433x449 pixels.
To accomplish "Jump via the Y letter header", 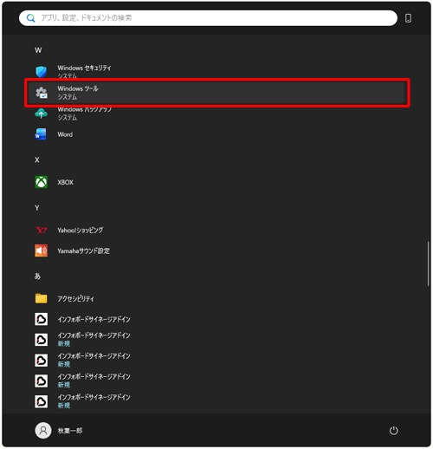I will tap(37, 208).
